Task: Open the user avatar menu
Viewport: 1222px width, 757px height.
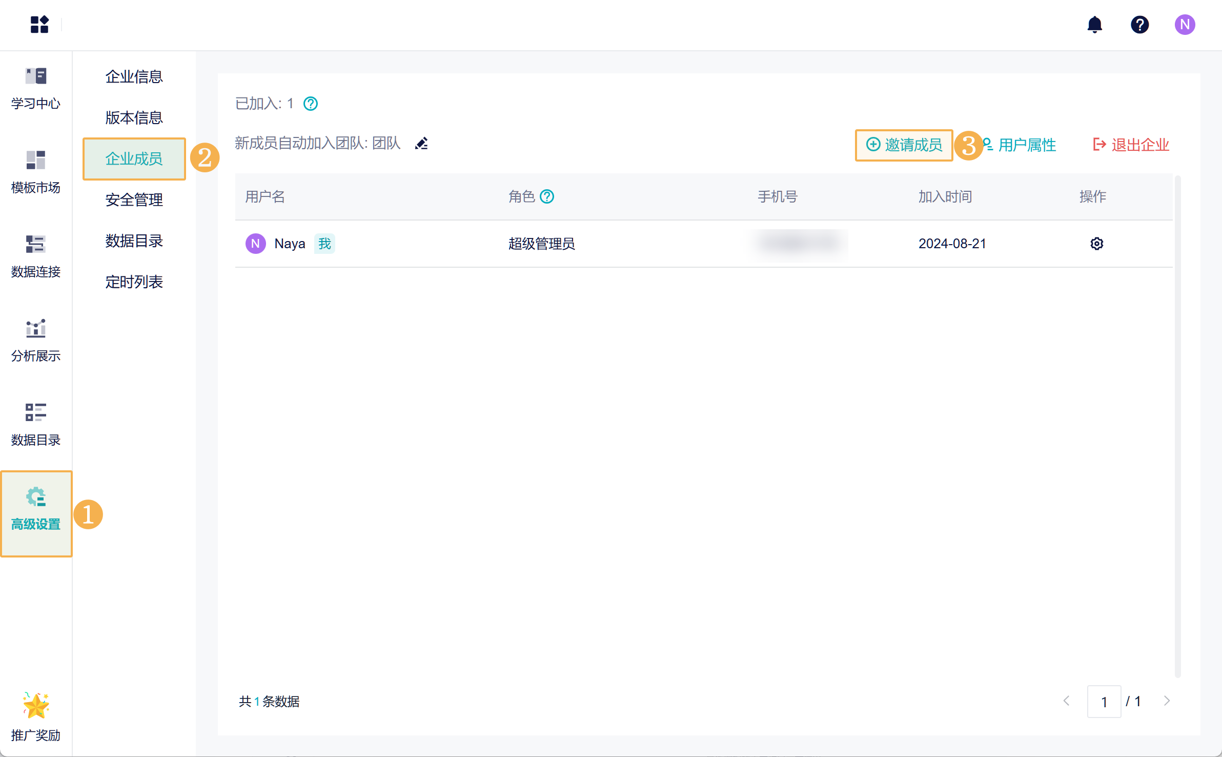Action: coord(1185,25)
